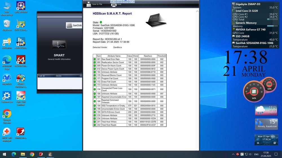
Task: Open Hard Disk Sentinel shortcut
Action: coord(21,99)
